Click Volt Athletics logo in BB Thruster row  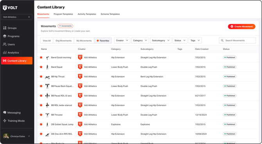80,115
